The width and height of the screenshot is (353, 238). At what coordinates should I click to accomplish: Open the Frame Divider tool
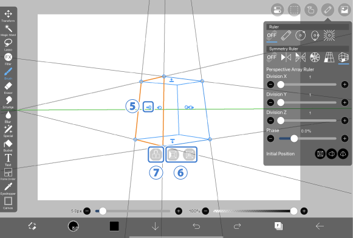[8, 174]
